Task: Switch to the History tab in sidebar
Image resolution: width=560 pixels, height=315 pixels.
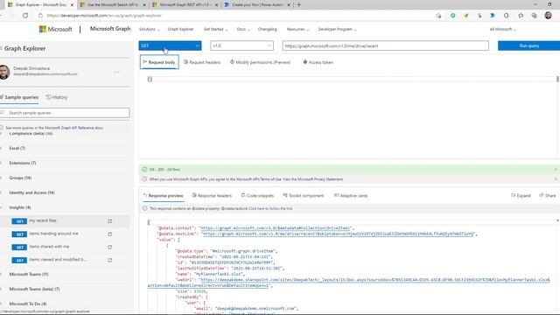Action: point(57,97)
